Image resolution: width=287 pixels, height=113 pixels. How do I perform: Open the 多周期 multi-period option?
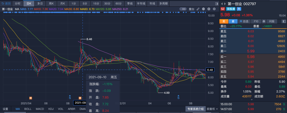pyautogui.click(x=163, y=4)
